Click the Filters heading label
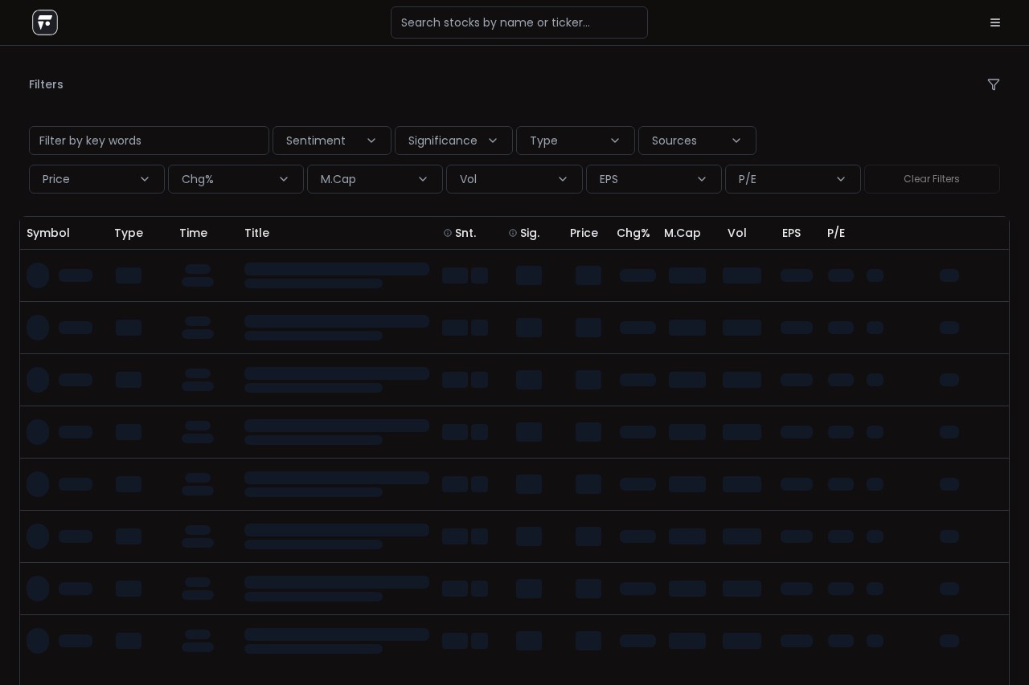 [x=46, y=84]
